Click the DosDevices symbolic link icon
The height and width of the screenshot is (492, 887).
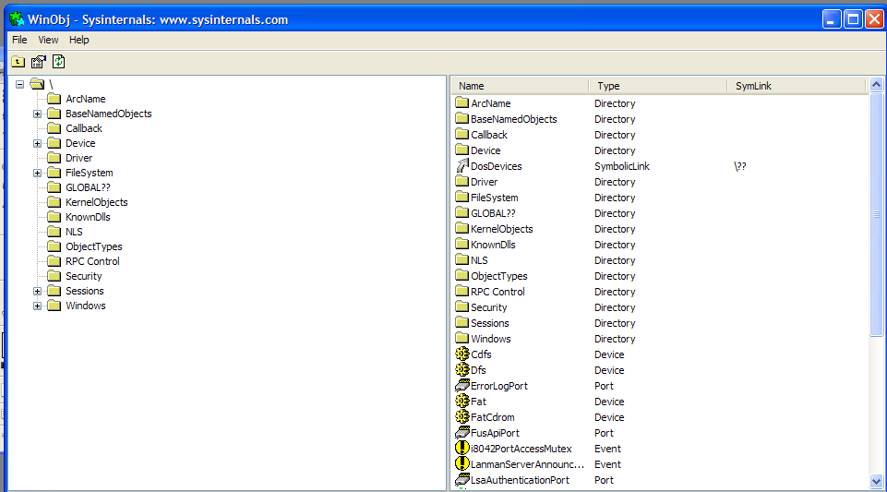point(462,166)
